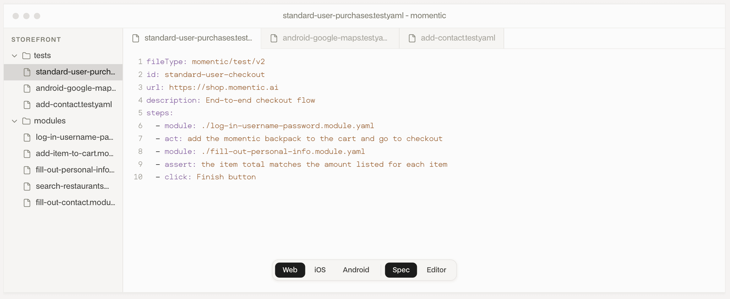
Task: Select the Spec view button
Action: click(401, 270)
